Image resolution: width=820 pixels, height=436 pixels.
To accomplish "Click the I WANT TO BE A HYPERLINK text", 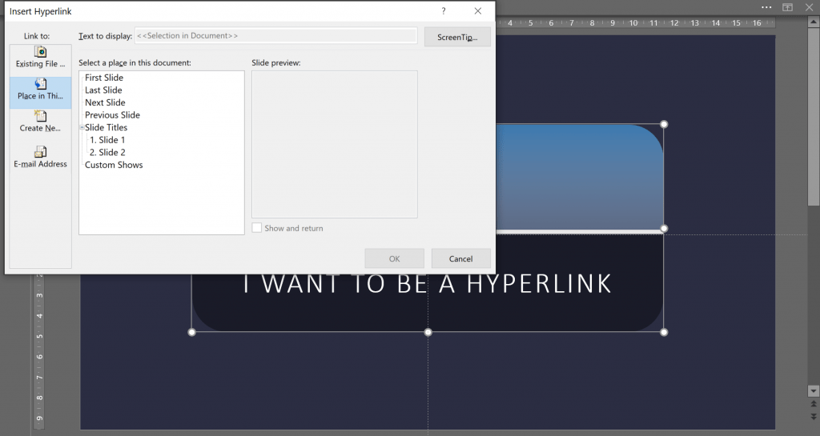I will click(428, 284).
